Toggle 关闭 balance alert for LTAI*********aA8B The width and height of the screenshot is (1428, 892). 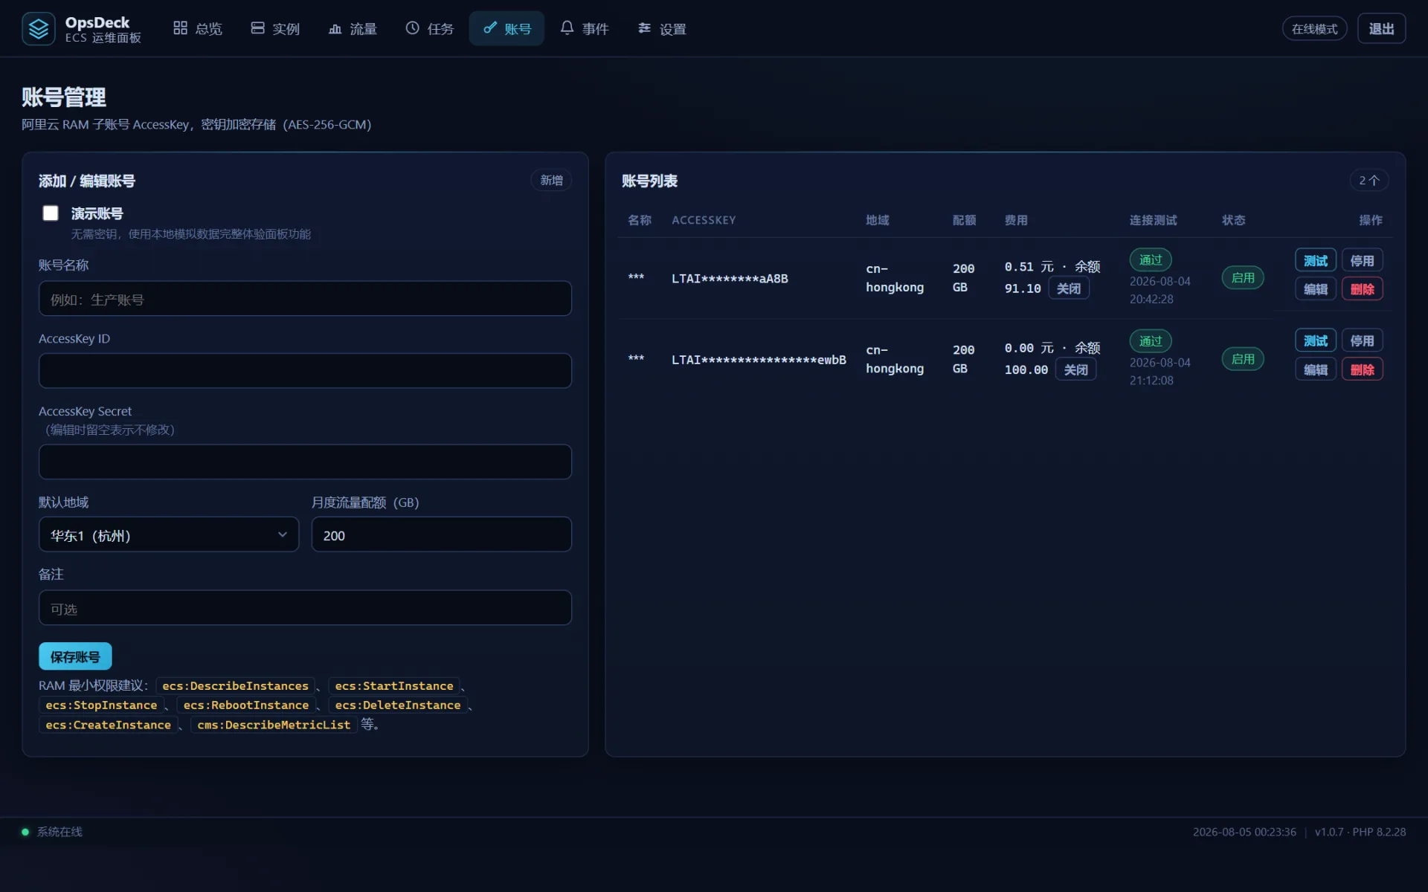click(x=1069, y=288)
